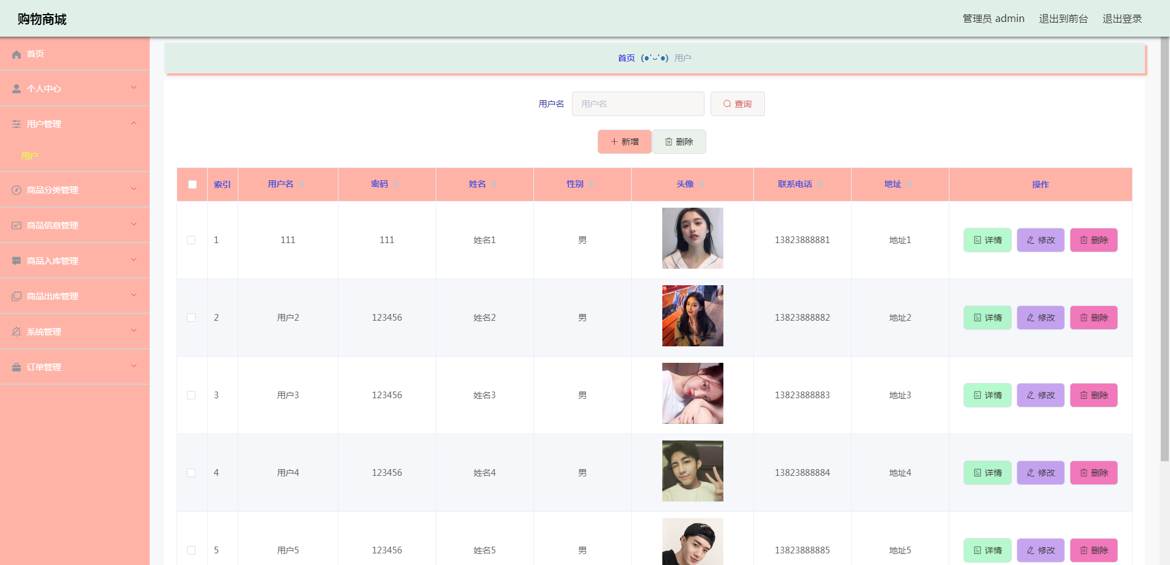
Task: Open the 商品分类管理 menu label
Action: point(53,191)
